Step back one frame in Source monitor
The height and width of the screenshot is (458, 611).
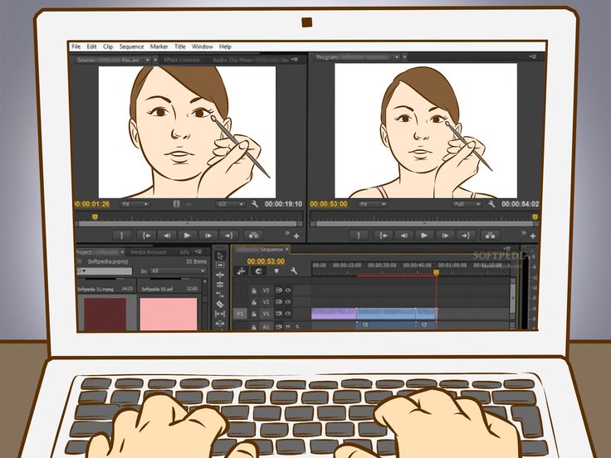click(168, 236)
